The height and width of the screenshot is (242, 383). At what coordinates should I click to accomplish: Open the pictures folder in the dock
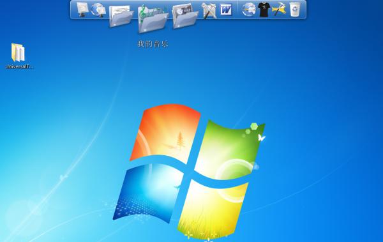coord(185,16)
